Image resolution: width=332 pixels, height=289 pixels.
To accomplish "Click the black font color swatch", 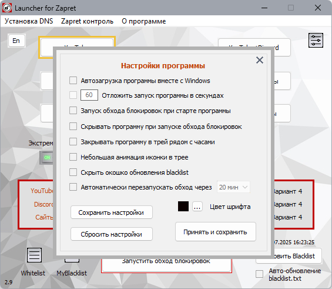I will click(183, 207).
